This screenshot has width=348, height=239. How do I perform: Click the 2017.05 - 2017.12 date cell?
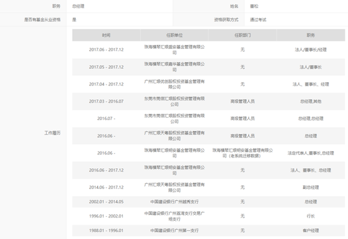(x=106, y=67)
